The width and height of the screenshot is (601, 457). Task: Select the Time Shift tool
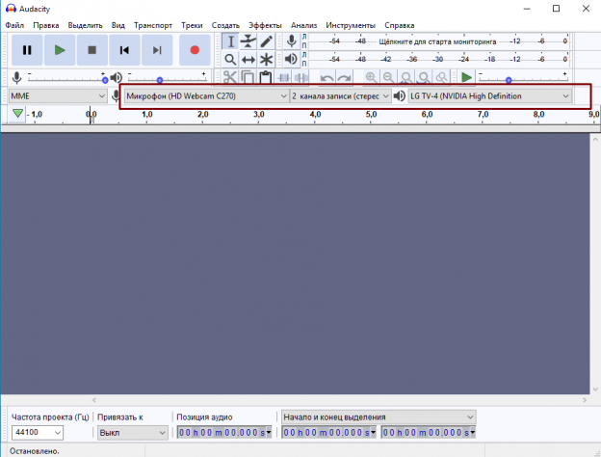coord(248,60)
